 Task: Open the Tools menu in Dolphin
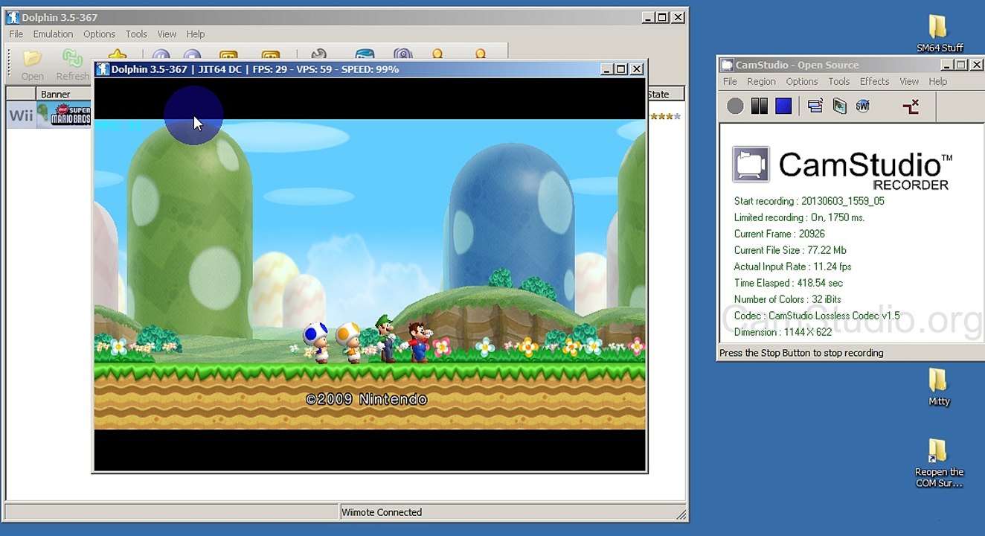(136, 34)
